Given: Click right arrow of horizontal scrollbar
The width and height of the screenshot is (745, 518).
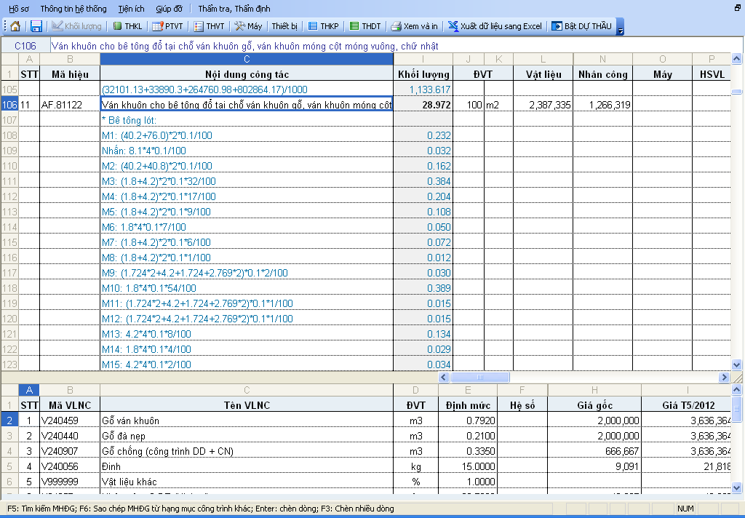Looking at the screenshot, I should [724, 378].
